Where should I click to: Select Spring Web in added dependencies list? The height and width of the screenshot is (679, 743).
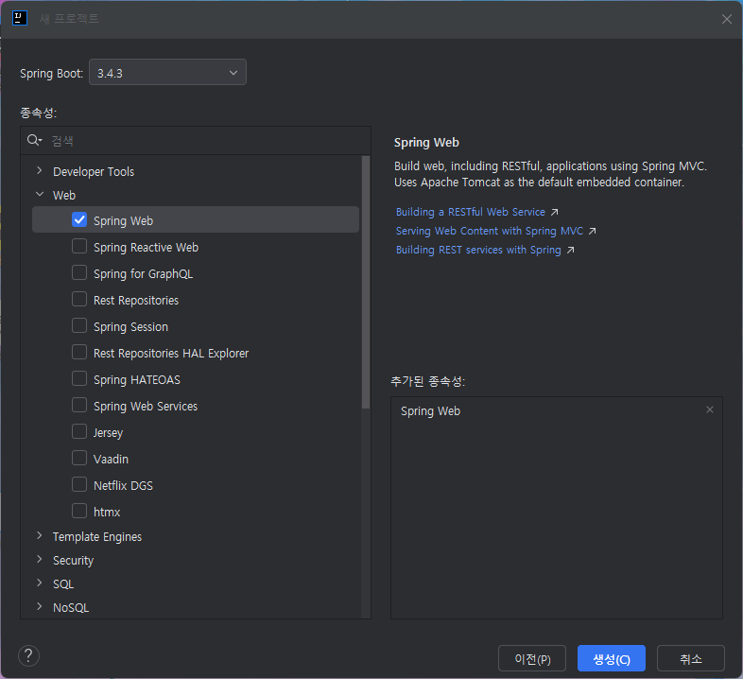coord(430,411)
